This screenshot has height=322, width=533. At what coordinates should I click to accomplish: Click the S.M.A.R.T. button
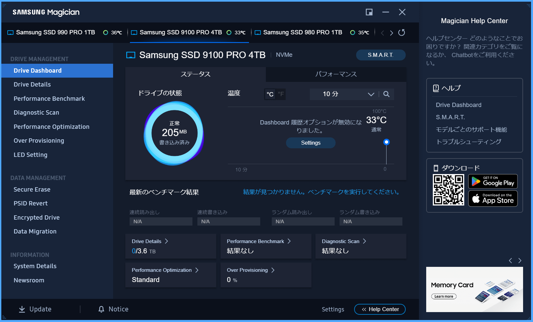381,55
